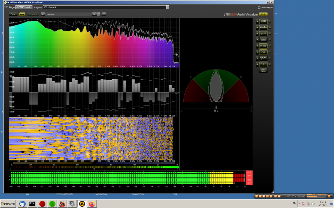Click the left arrow beside stereo difference view

(x=257, y=34)
